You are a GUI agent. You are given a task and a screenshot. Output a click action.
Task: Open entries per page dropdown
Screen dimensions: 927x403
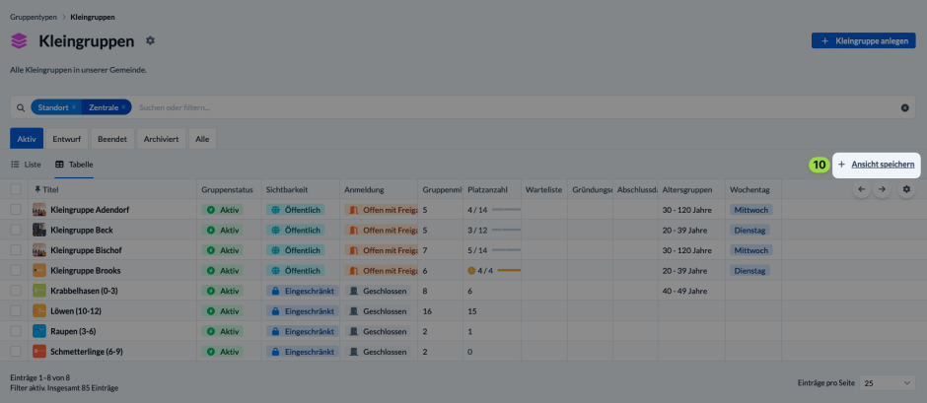click(x=888, y=383)
